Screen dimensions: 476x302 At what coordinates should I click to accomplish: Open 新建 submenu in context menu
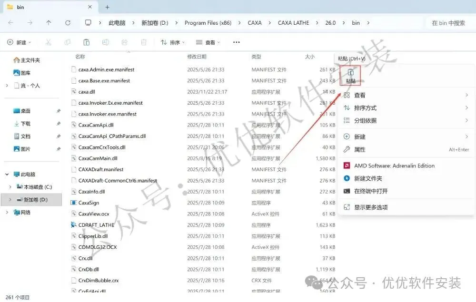[x=406, y=137]
